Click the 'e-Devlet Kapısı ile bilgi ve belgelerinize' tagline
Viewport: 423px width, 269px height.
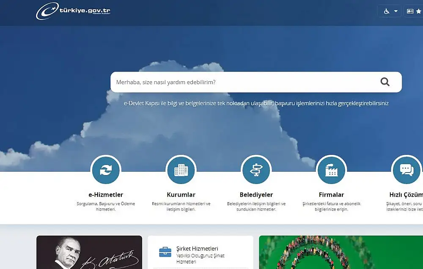tap(256, 103)
